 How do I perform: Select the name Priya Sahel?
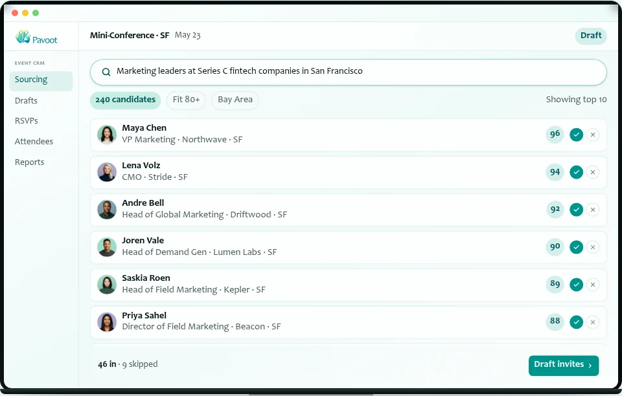(144, 316)
